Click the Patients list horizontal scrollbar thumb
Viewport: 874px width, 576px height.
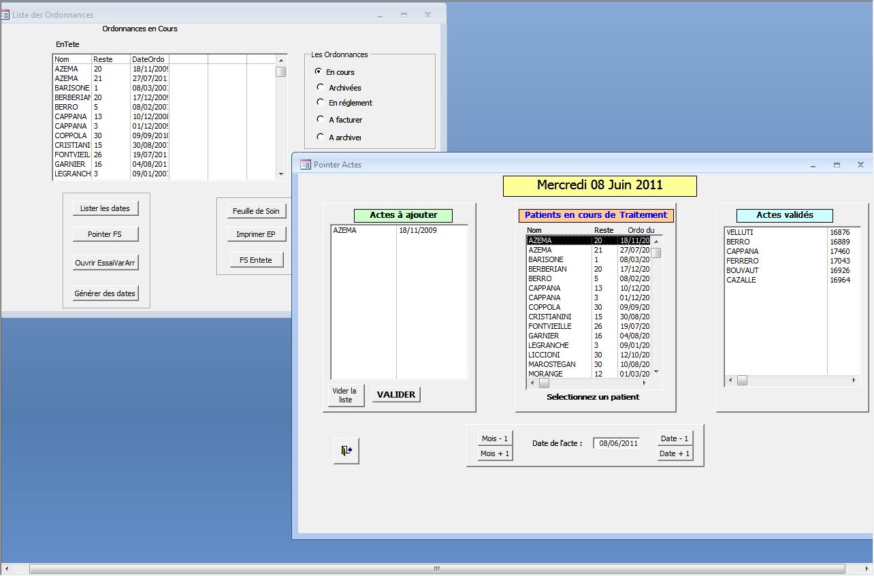click(x=544, y=383)
